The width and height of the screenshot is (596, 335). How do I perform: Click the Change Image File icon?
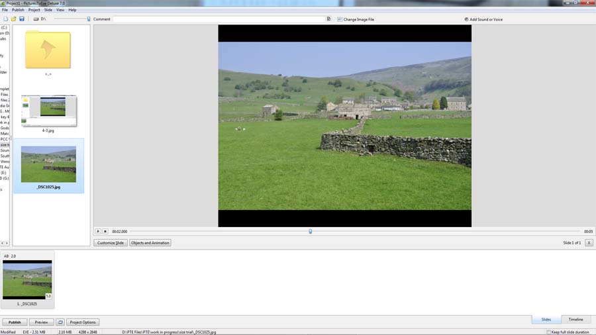pyautogui.click(x=340, y=19)
